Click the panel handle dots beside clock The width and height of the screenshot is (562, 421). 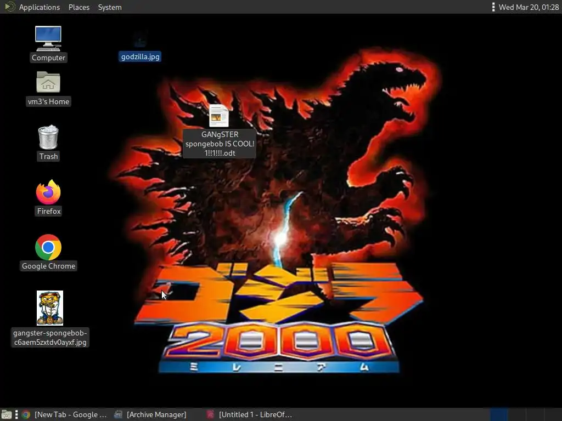(x=493, y=7)
